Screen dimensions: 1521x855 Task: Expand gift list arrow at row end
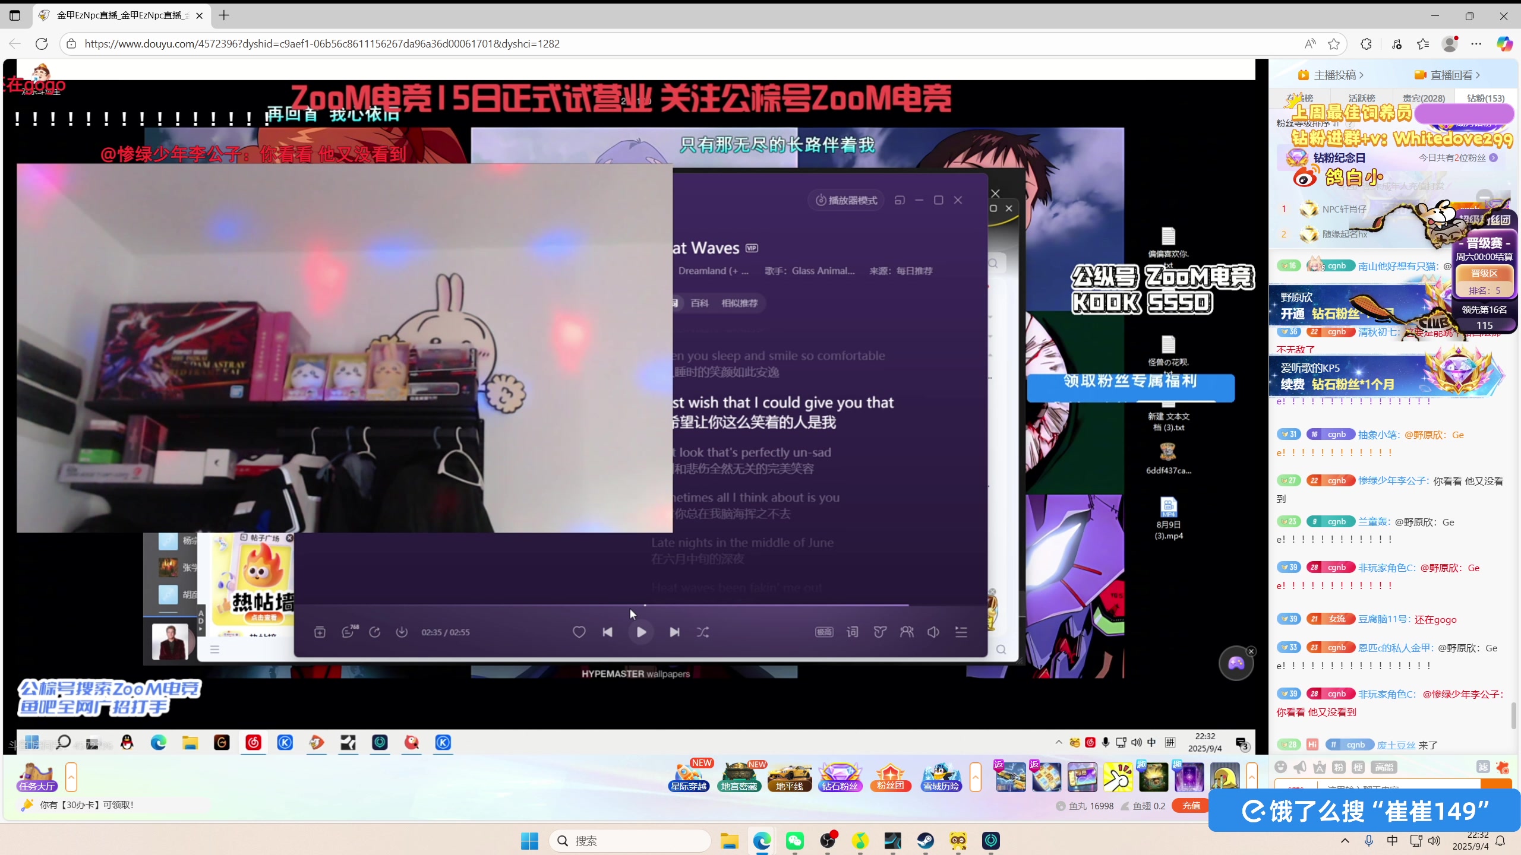point(1252,777)
